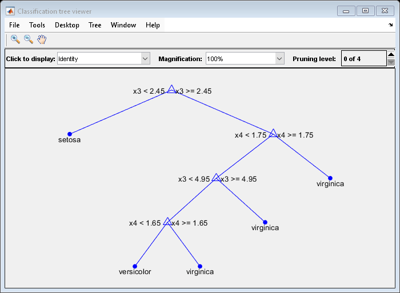
Task: Activate the Pan hand tool
Action: click(x=42, y=39)
